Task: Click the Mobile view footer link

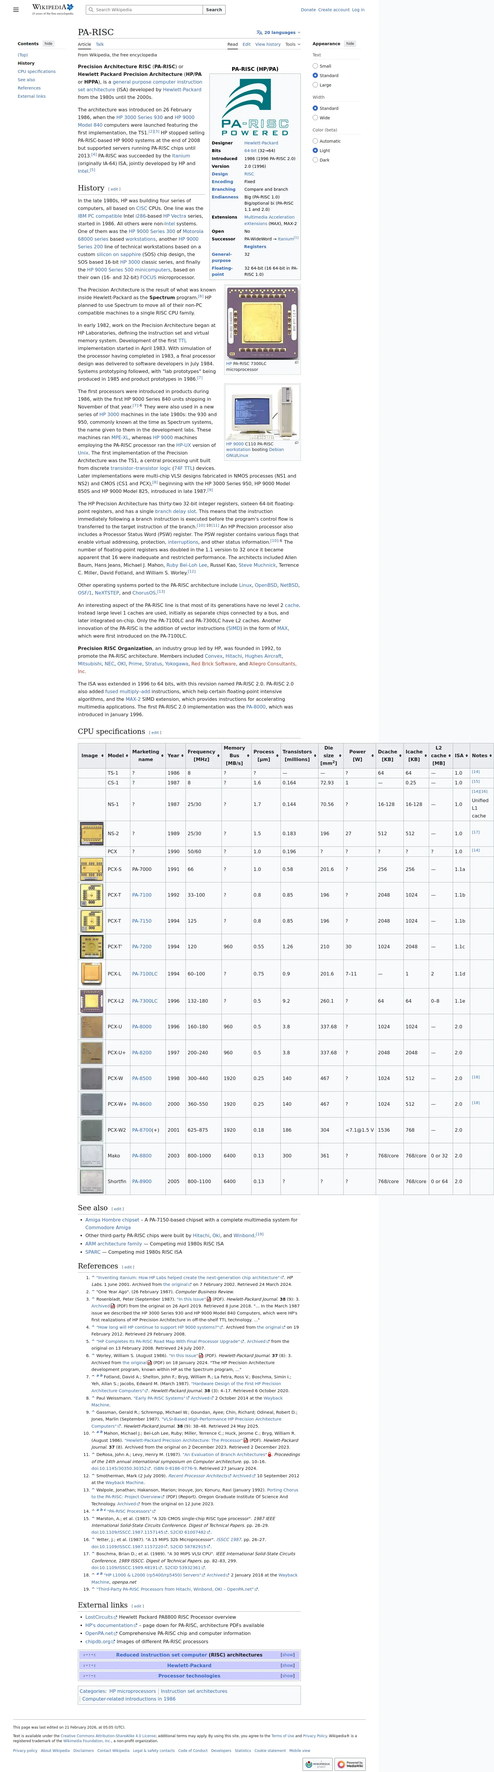Action: click(x=300, y=1751)
